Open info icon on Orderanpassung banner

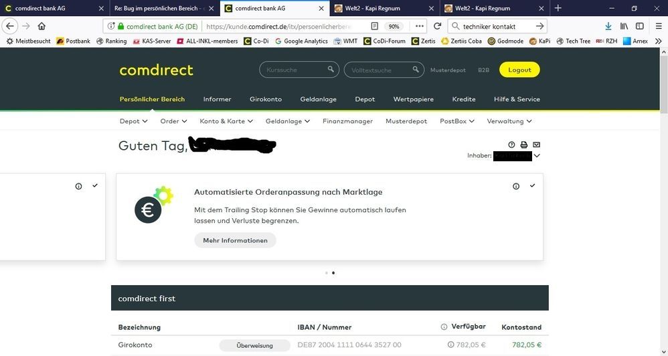coord(516,186)
